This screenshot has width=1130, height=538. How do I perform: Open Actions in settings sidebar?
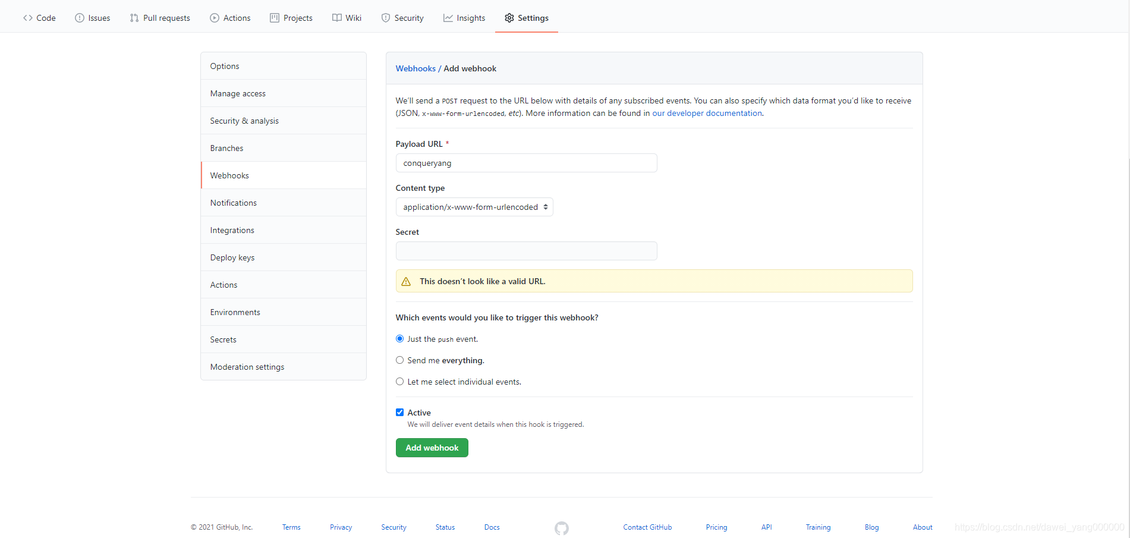[x=284, y=285]
